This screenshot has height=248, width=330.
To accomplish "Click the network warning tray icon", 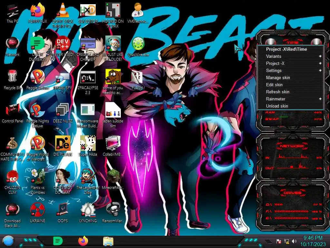I will tap(286, 241).
